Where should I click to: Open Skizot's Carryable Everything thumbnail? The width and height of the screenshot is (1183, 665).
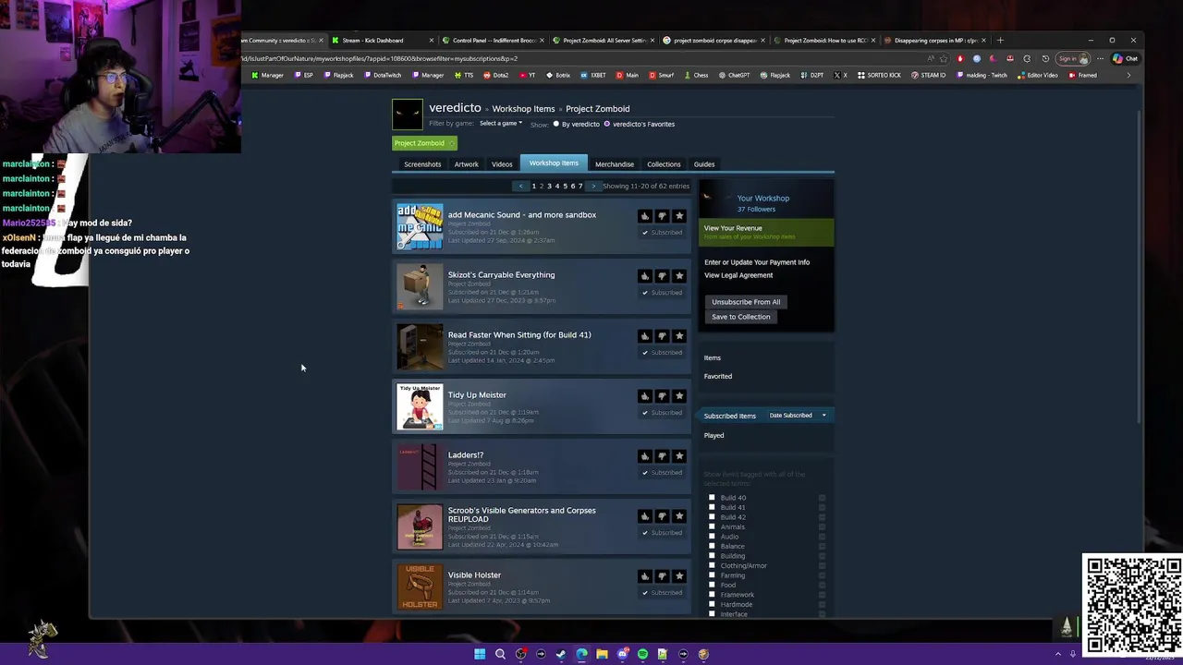(420, 286)
